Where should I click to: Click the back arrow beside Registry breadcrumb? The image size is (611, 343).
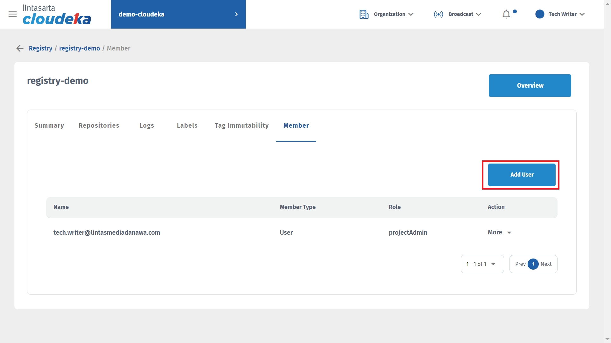tap(20, 48)
